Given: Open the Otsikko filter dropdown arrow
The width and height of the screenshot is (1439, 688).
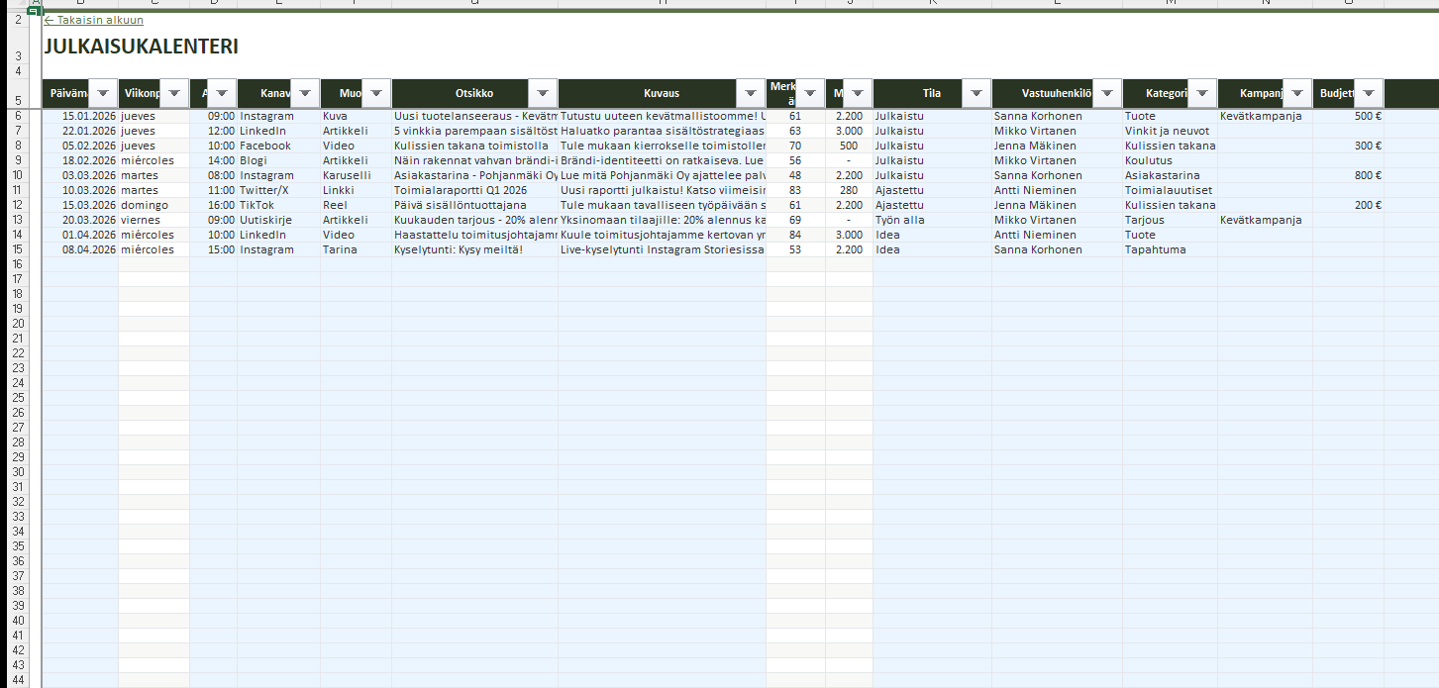Looking at the screenshot, I should [x=543, y=93].
